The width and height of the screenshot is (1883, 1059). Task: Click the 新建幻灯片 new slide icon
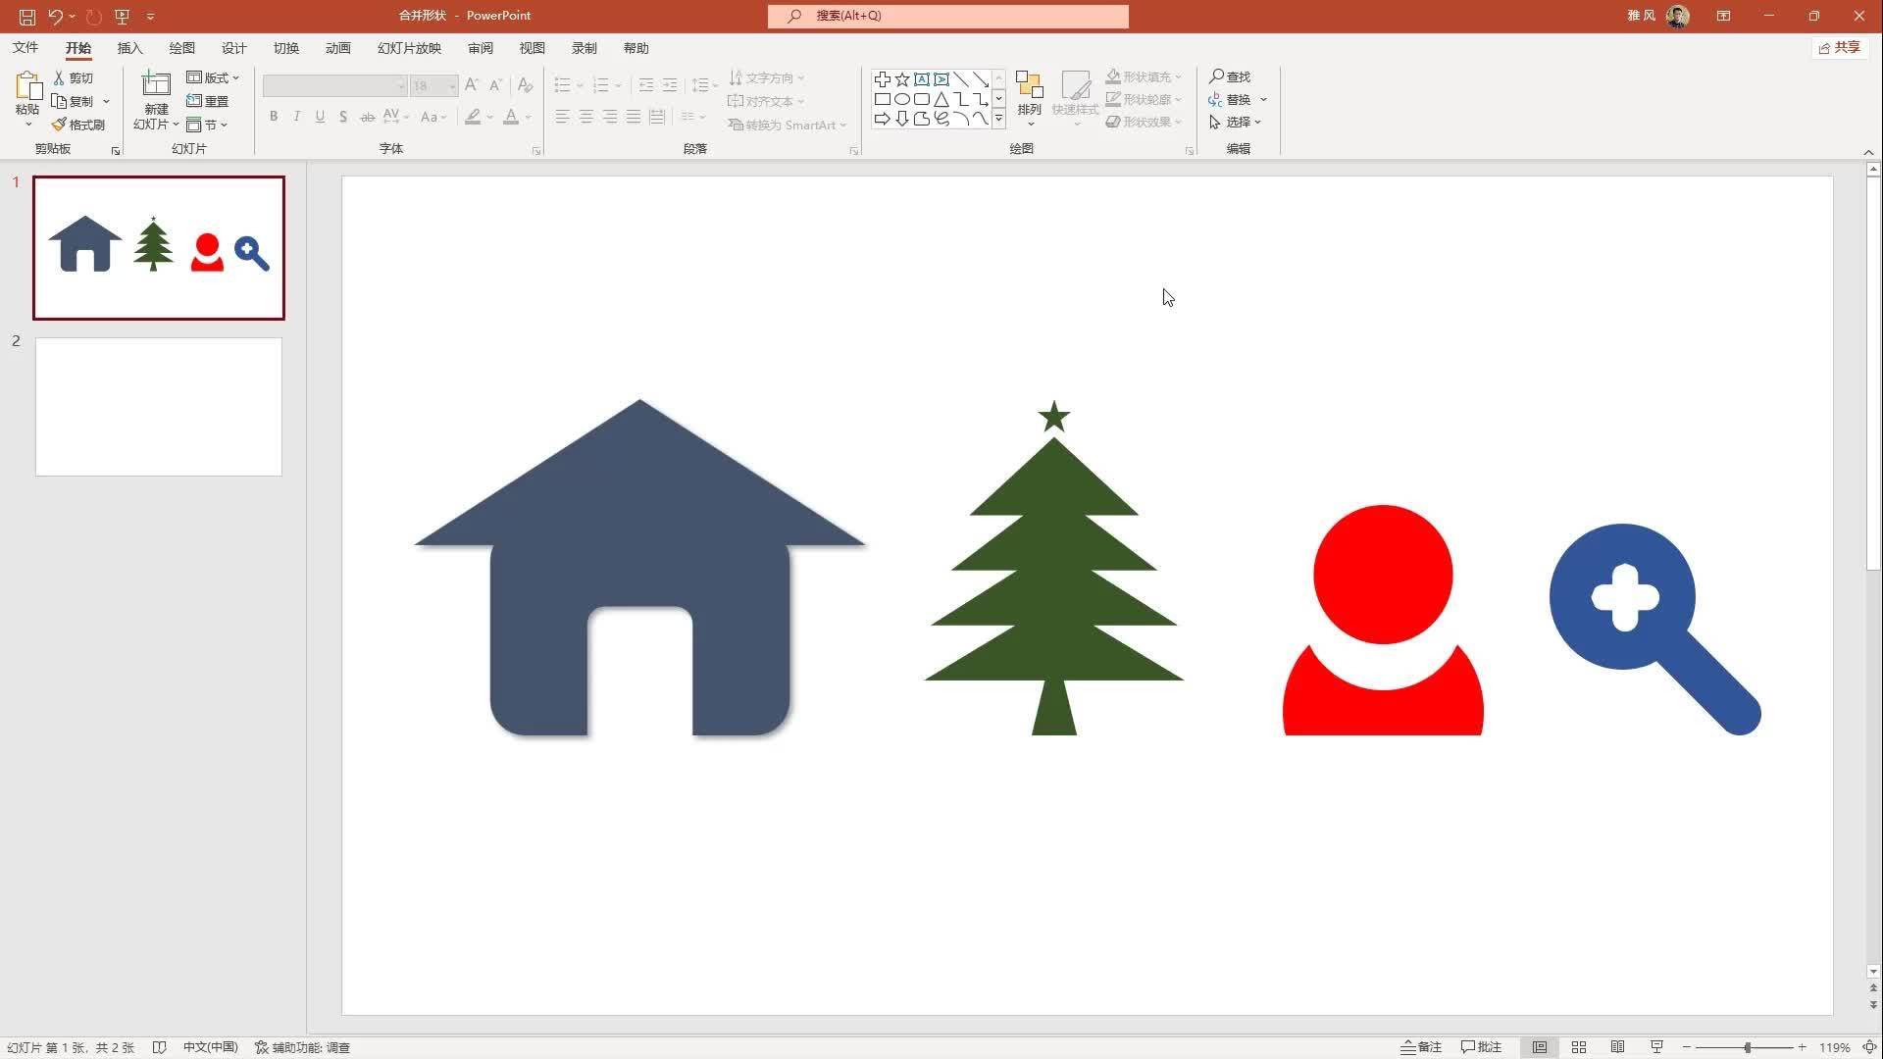coord(156,85)
